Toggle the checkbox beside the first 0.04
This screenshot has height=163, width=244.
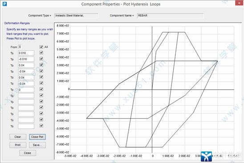[x=41, y=65]
